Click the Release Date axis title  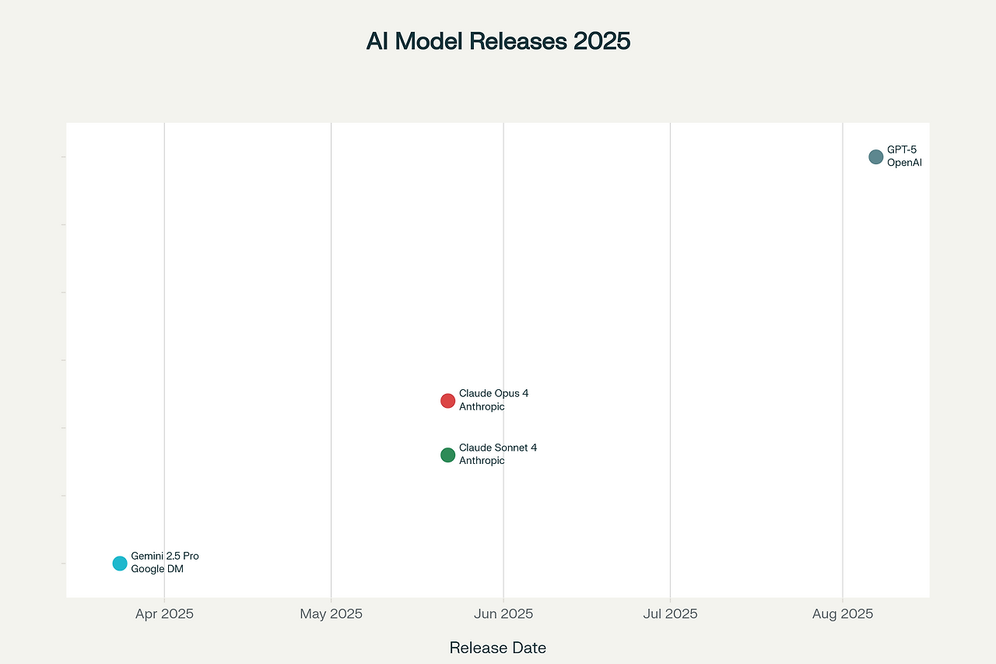(x=498, y=648)
